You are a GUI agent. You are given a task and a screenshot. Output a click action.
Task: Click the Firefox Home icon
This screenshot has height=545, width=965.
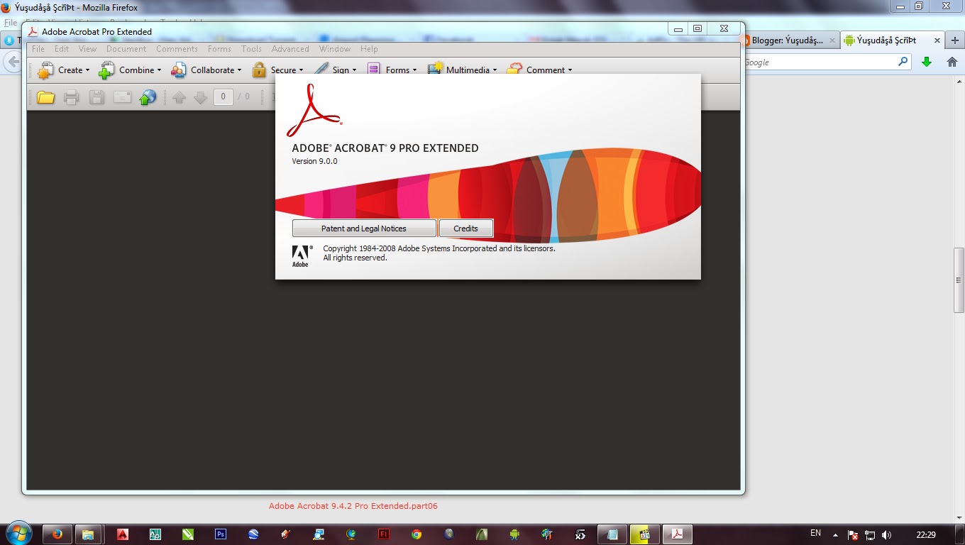952,62
